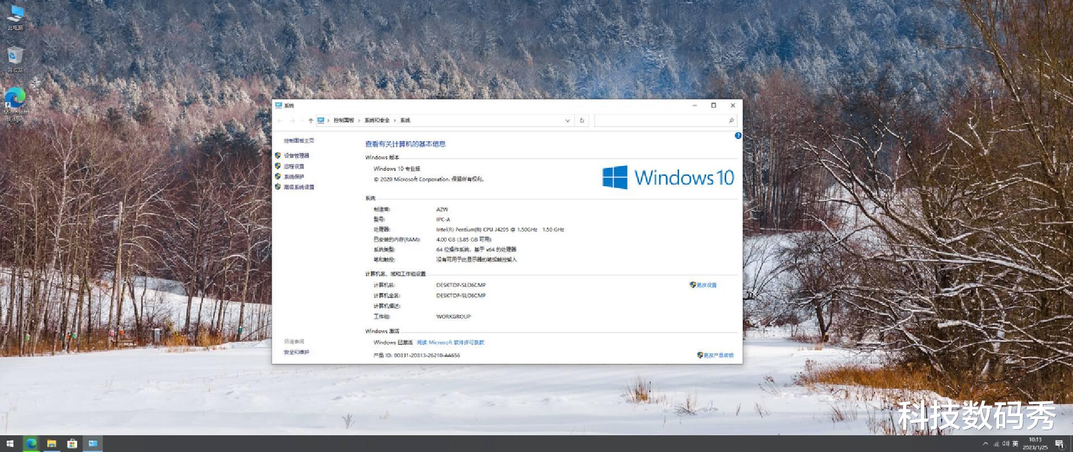The height and width of the screenshot is (452, 1073).
Task: Open 设备管理器 in the left sidebar
Action: [296, 156]
